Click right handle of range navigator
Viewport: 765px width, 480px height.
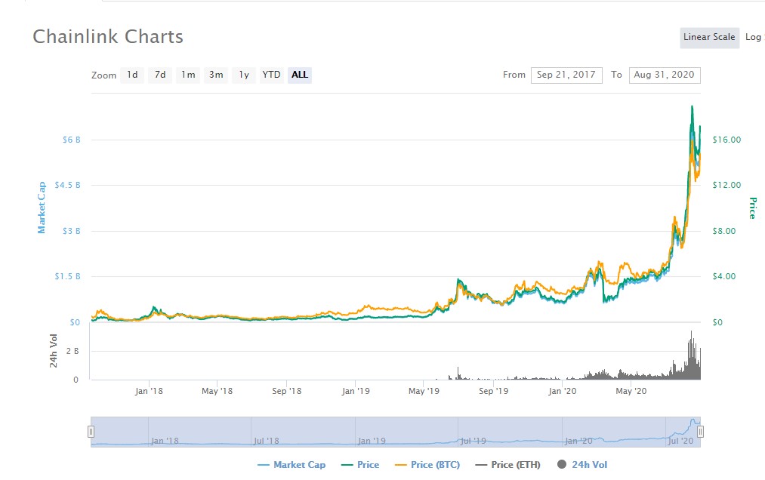coord(700,432)
